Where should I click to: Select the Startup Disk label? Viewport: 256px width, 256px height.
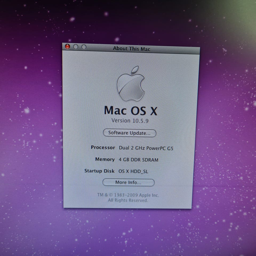[99, 171]
